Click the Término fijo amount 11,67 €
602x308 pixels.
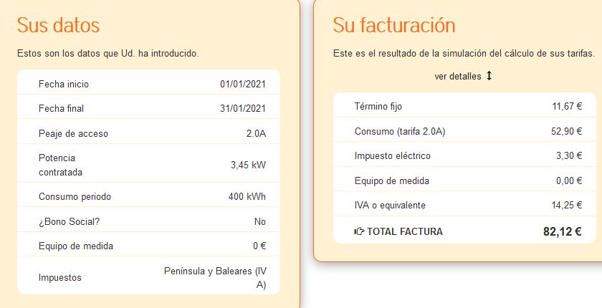[566, 107]
